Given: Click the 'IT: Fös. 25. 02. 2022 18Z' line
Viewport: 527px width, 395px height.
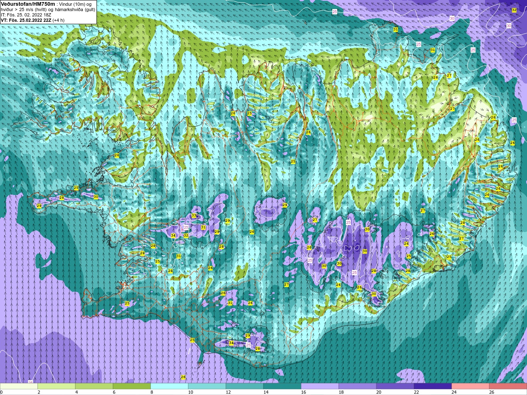Looking at the screenshot, I should point(26,15).
